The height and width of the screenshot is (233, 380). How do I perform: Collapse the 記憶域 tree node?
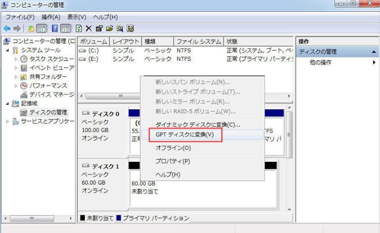[7, 104]
